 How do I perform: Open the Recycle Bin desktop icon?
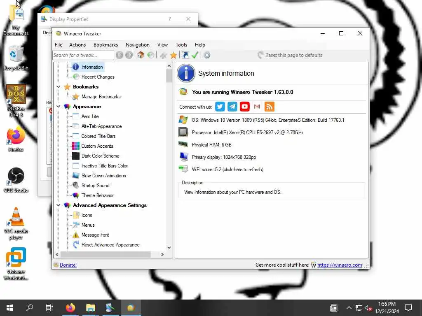click(x=16, y=58)
